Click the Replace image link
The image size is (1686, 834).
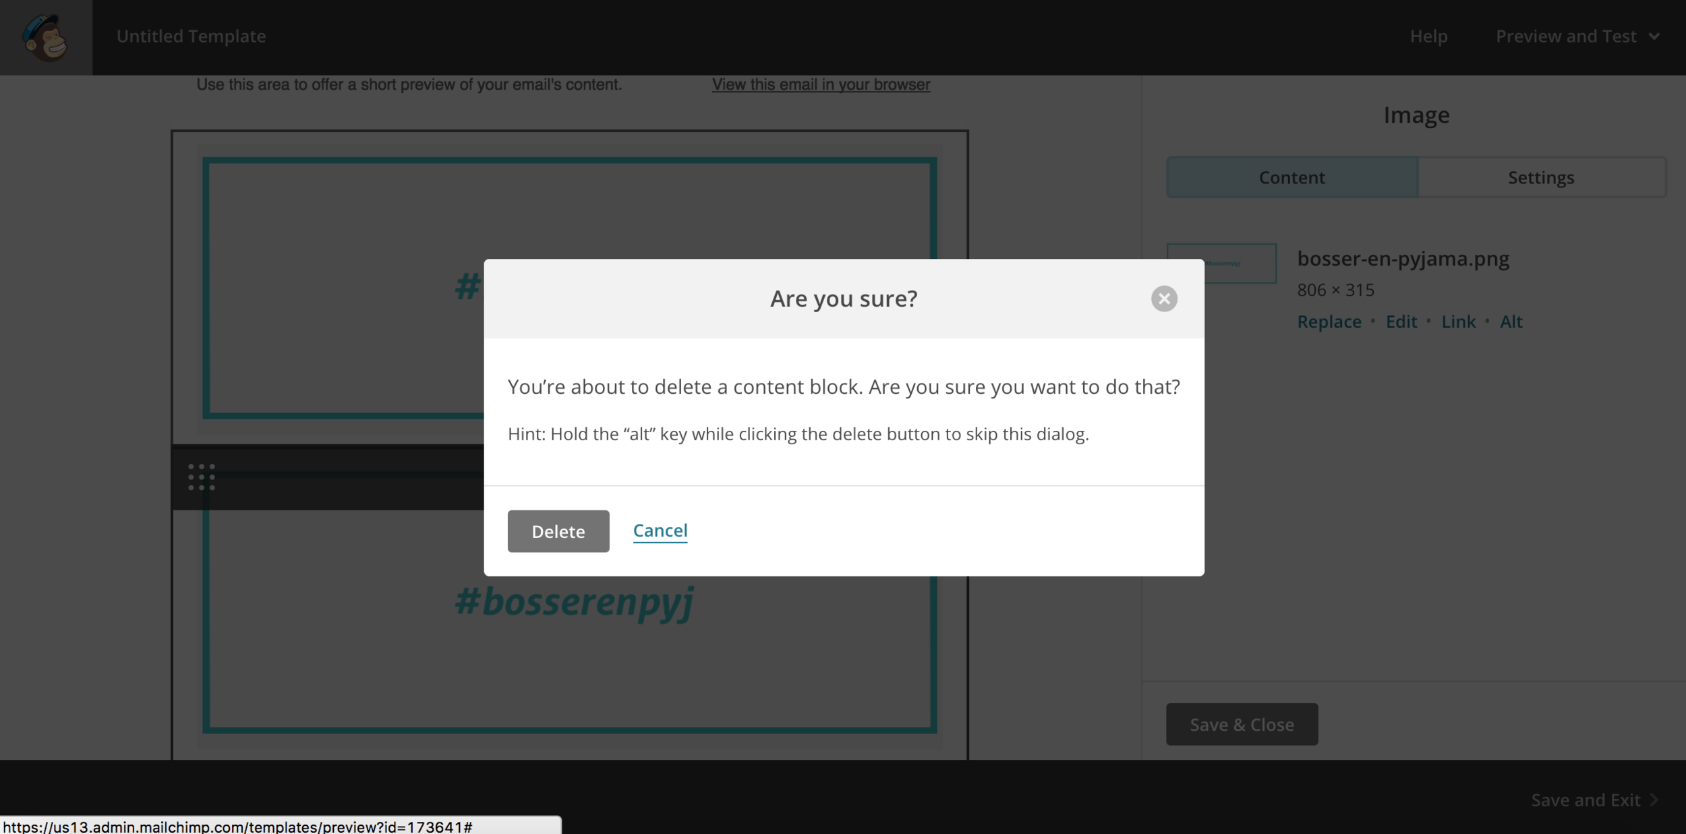1329,322
